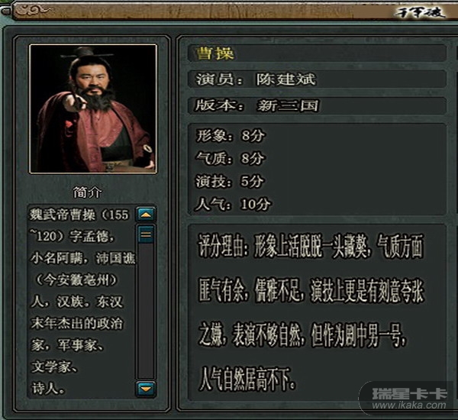Click the 版本: 新三国 row

tap(318, 105)
